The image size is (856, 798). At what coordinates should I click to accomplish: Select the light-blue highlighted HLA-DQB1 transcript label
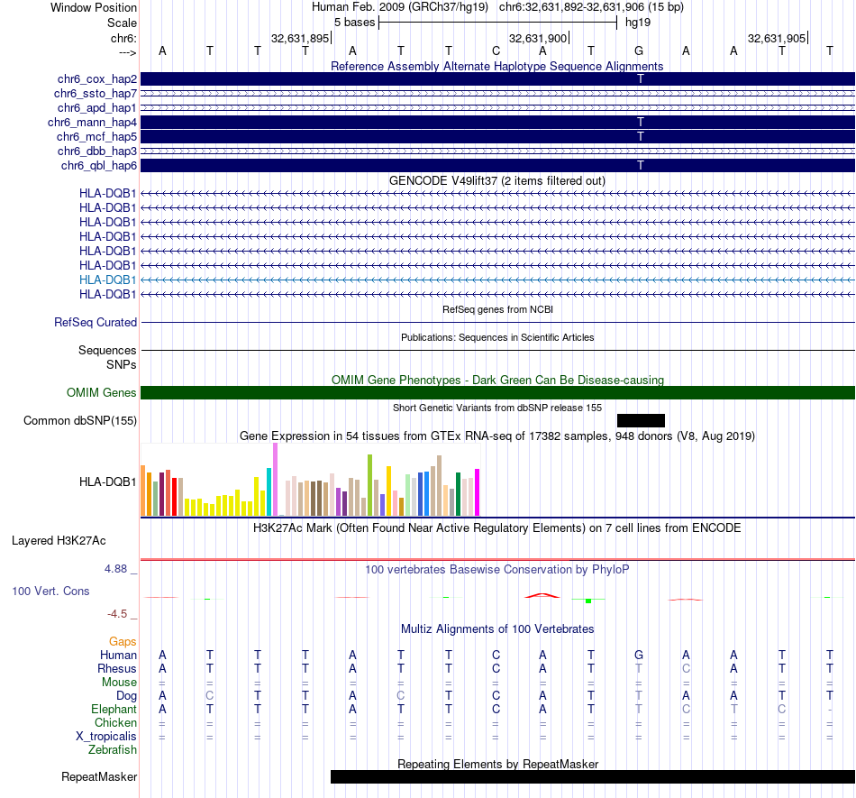(x=107, y=280)
